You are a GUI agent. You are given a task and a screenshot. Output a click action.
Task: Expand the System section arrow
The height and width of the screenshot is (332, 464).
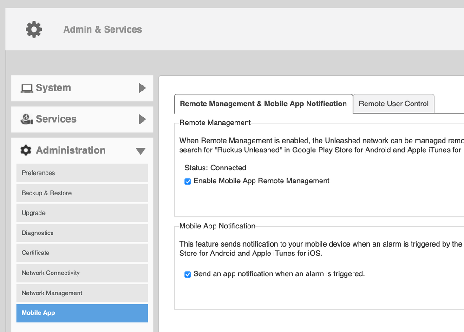(142, 88)
